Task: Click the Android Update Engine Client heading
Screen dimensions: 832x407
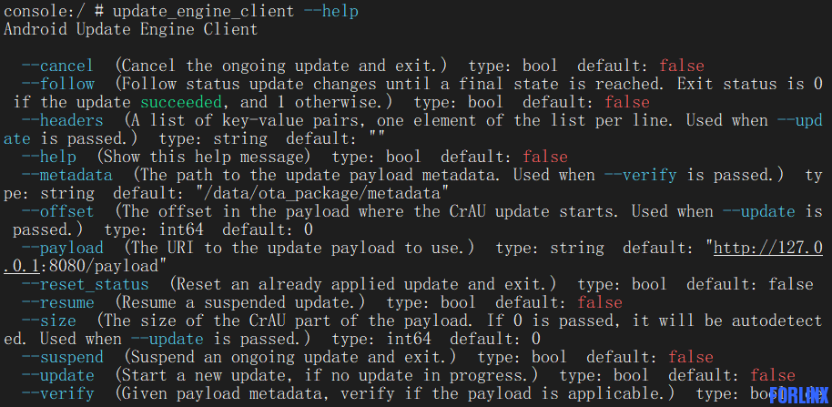Action: coord(130,29)
